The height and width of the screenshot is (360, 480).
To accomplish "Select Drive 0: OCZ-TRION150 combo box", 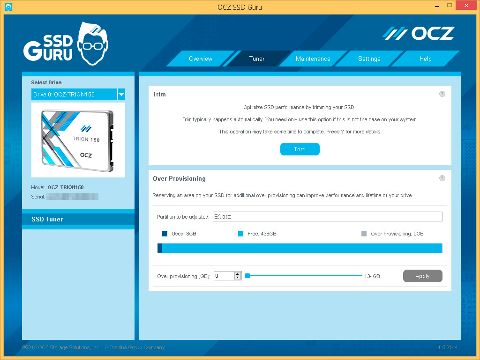I will pyautogui.click(x=78, y=95).
